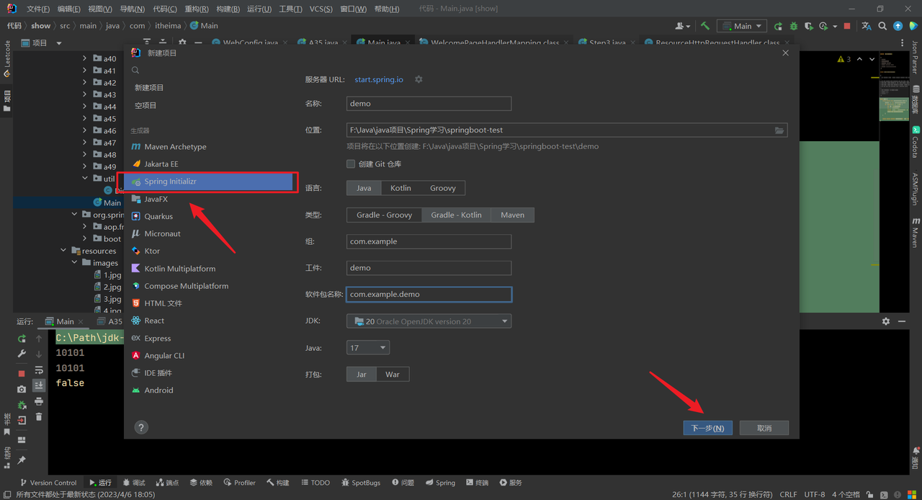Check the 创建 Git 仓库 checkbox

(x=351, y=164)
